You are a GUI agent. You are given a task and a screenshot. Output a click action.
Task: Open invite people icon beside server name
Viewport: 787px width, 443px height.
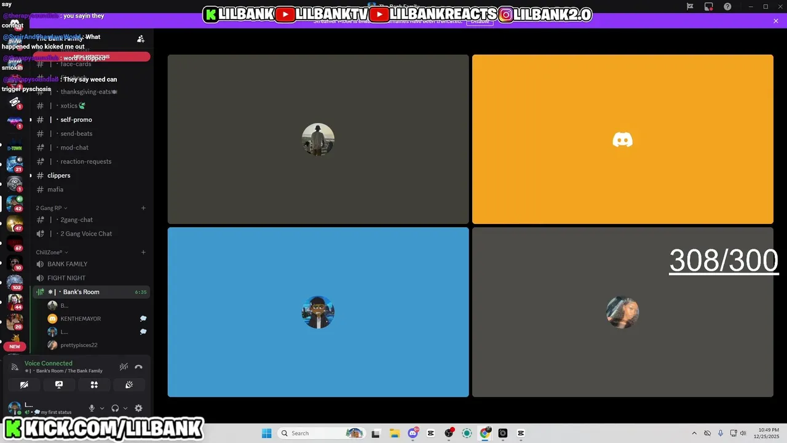point(141,39)
